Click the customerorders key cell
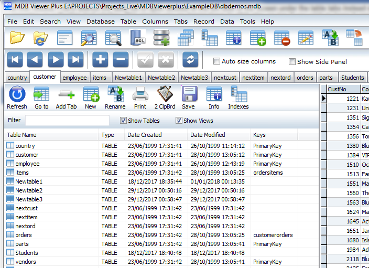 tap(273, 235)
